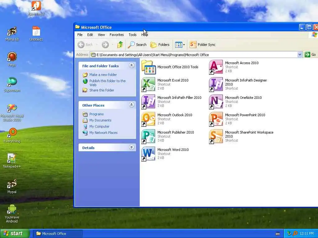Click the on-screen keyboard icon in taskbar
Screen dimensions: 318x238
click(278, 234)
